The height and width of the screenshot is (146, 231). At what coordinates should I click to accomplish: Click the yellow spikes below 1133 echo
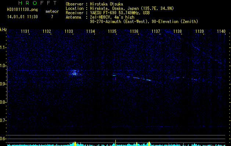point(75,143)
